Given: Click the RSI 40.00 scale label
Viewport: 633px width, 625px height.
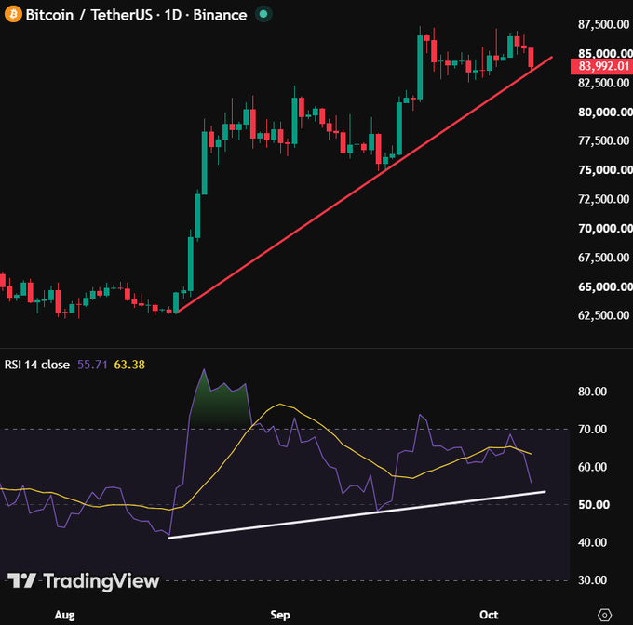Looking at the screenshot, I should pos(592,542).
